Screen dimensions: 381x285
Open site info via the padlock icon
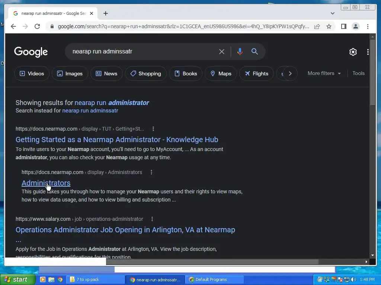pyautogui.click(x=52, y=26)
